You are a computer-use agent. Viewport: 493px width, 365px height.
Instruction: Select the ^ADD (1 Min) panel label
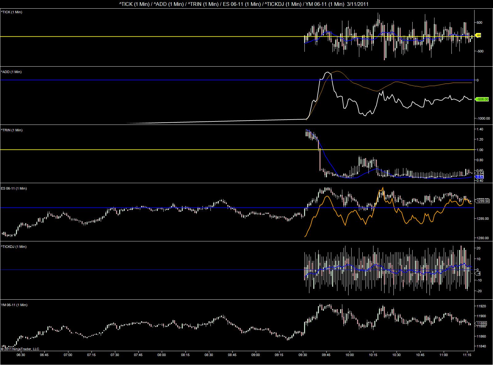click(11, 72)
